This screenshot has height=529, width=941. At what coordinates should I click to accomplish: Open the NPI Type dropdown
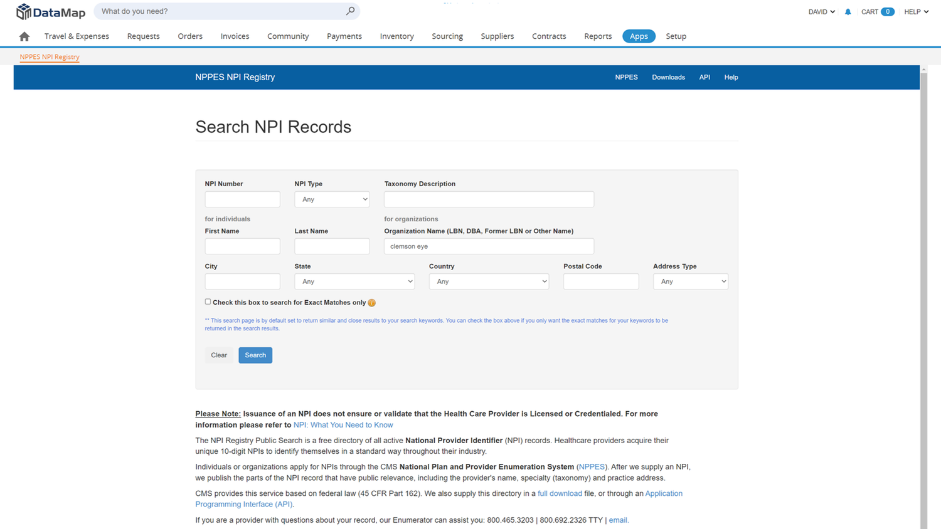[x=331, y=199]
